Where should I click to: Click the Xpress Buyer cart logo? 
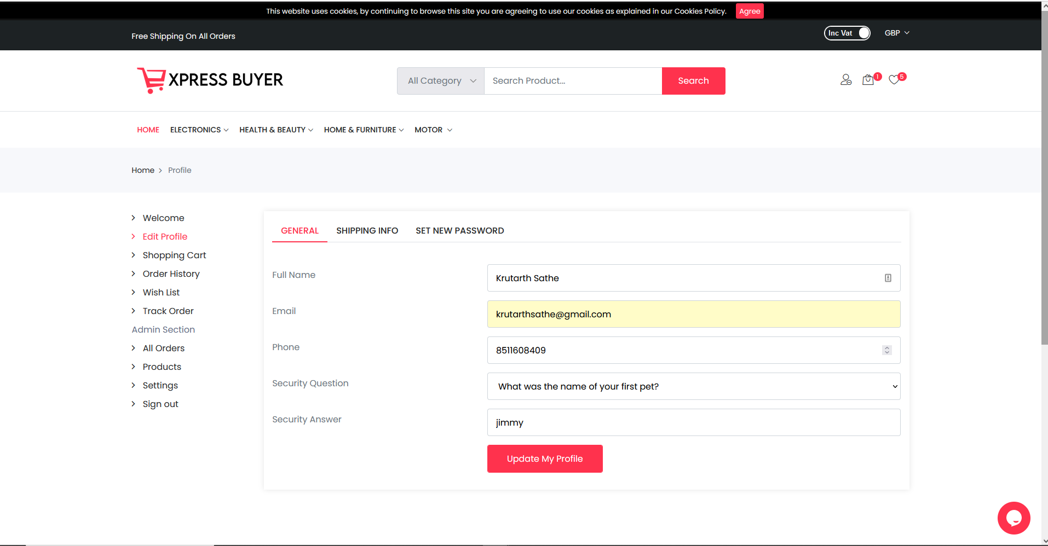tap(152, 80)
